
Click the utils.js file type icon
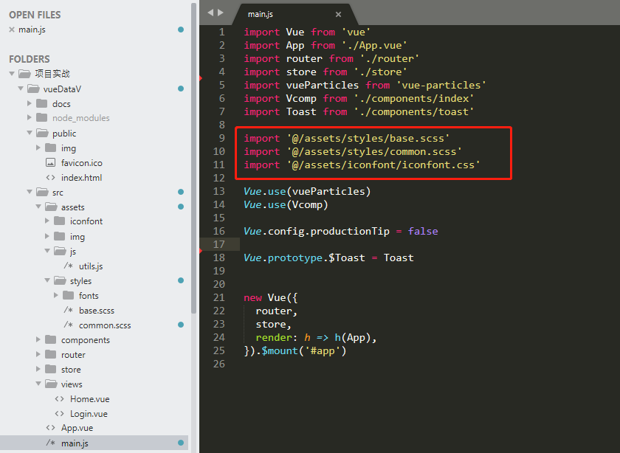pyautogui.click(x=69, y=266)
